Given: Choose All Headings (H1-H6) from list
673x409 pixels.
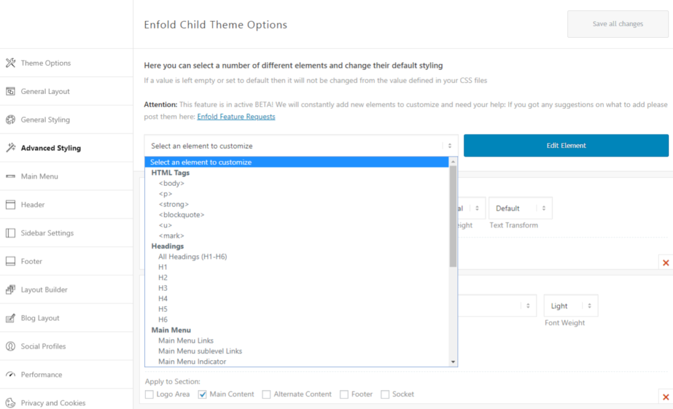Looking at the screenshot, I should (192, 257).
